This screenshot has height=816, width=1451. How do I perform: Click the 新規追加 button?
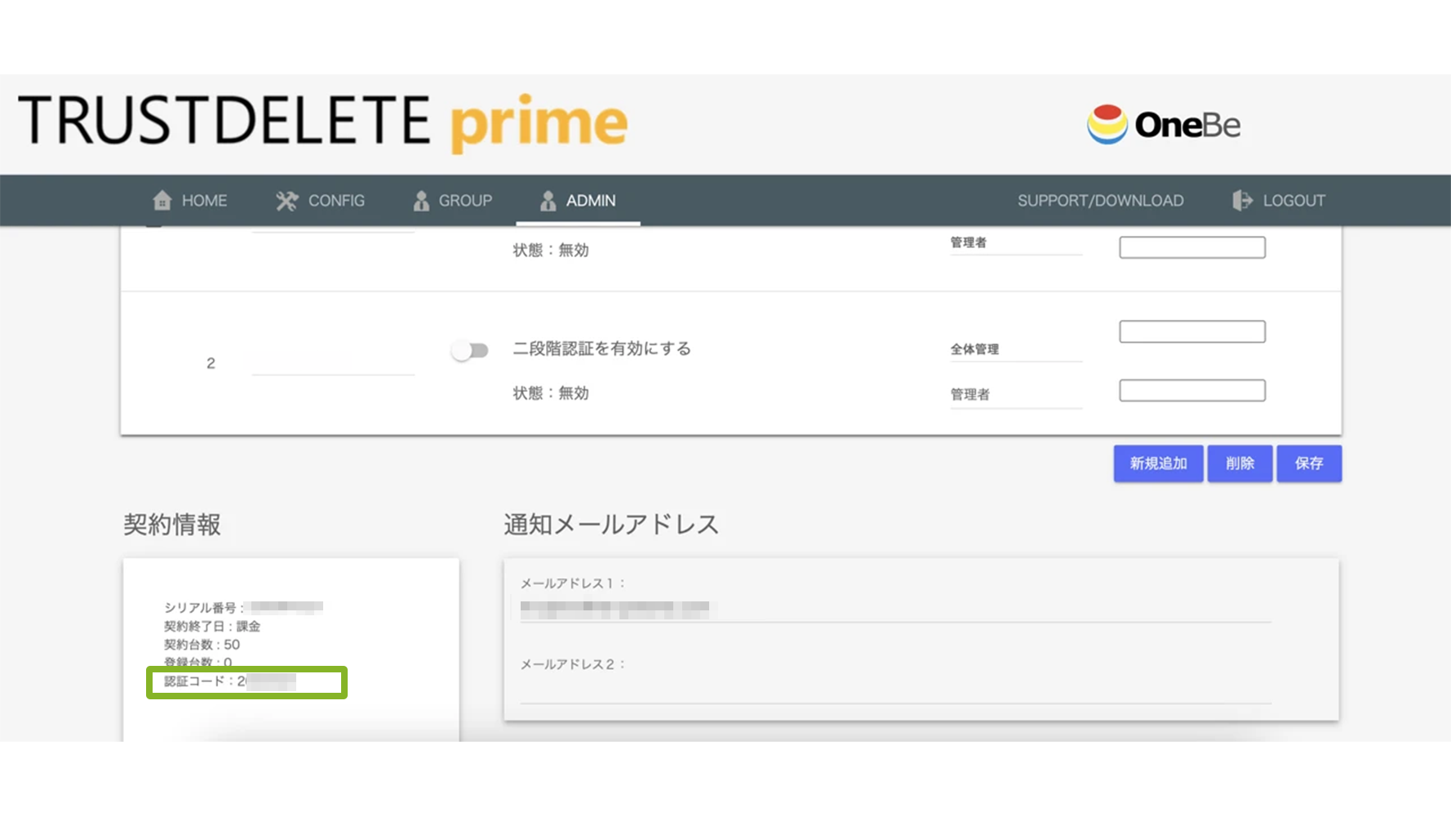point(1158,463)
